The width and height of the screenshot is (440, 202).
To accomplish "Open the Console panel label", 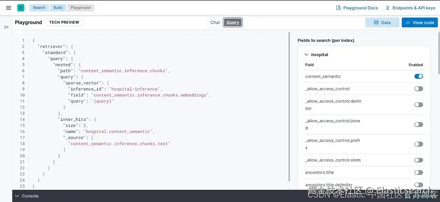I will (30, 196).
